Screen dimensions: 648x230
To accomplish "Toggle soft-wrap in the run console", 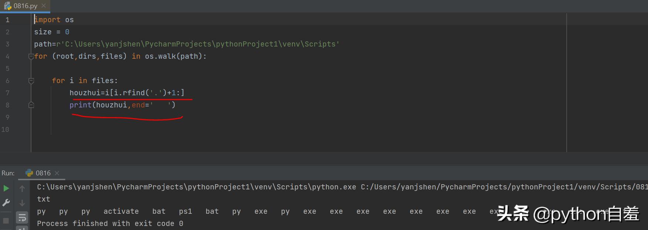I will (x=22, y=218).
